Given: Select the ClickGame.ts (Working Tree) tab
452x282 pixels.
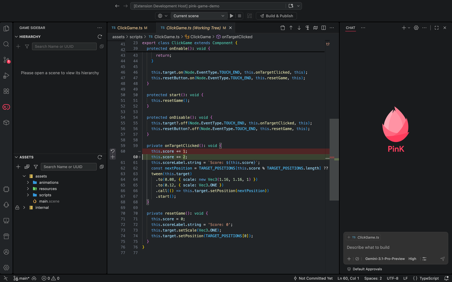Looking at the screenshot, I should point(196,28).
